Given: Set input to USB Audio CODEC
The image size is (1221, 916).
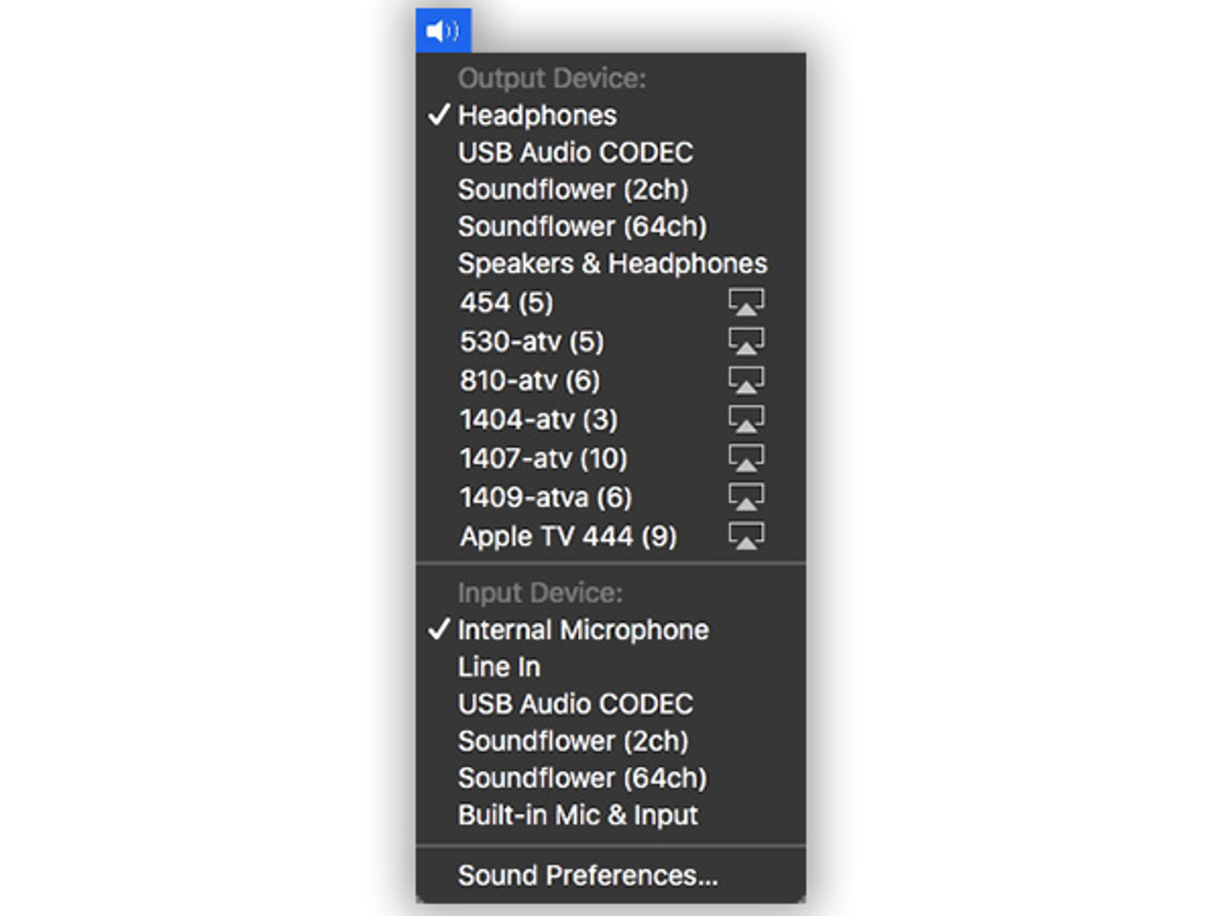Looking at the screenshot, I should pyautogui.click(x=575, y=704).
